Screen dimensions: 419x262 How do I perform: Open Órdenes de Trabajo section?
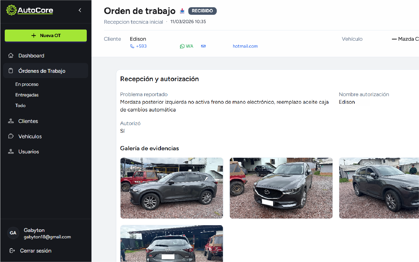click(46, 71)
